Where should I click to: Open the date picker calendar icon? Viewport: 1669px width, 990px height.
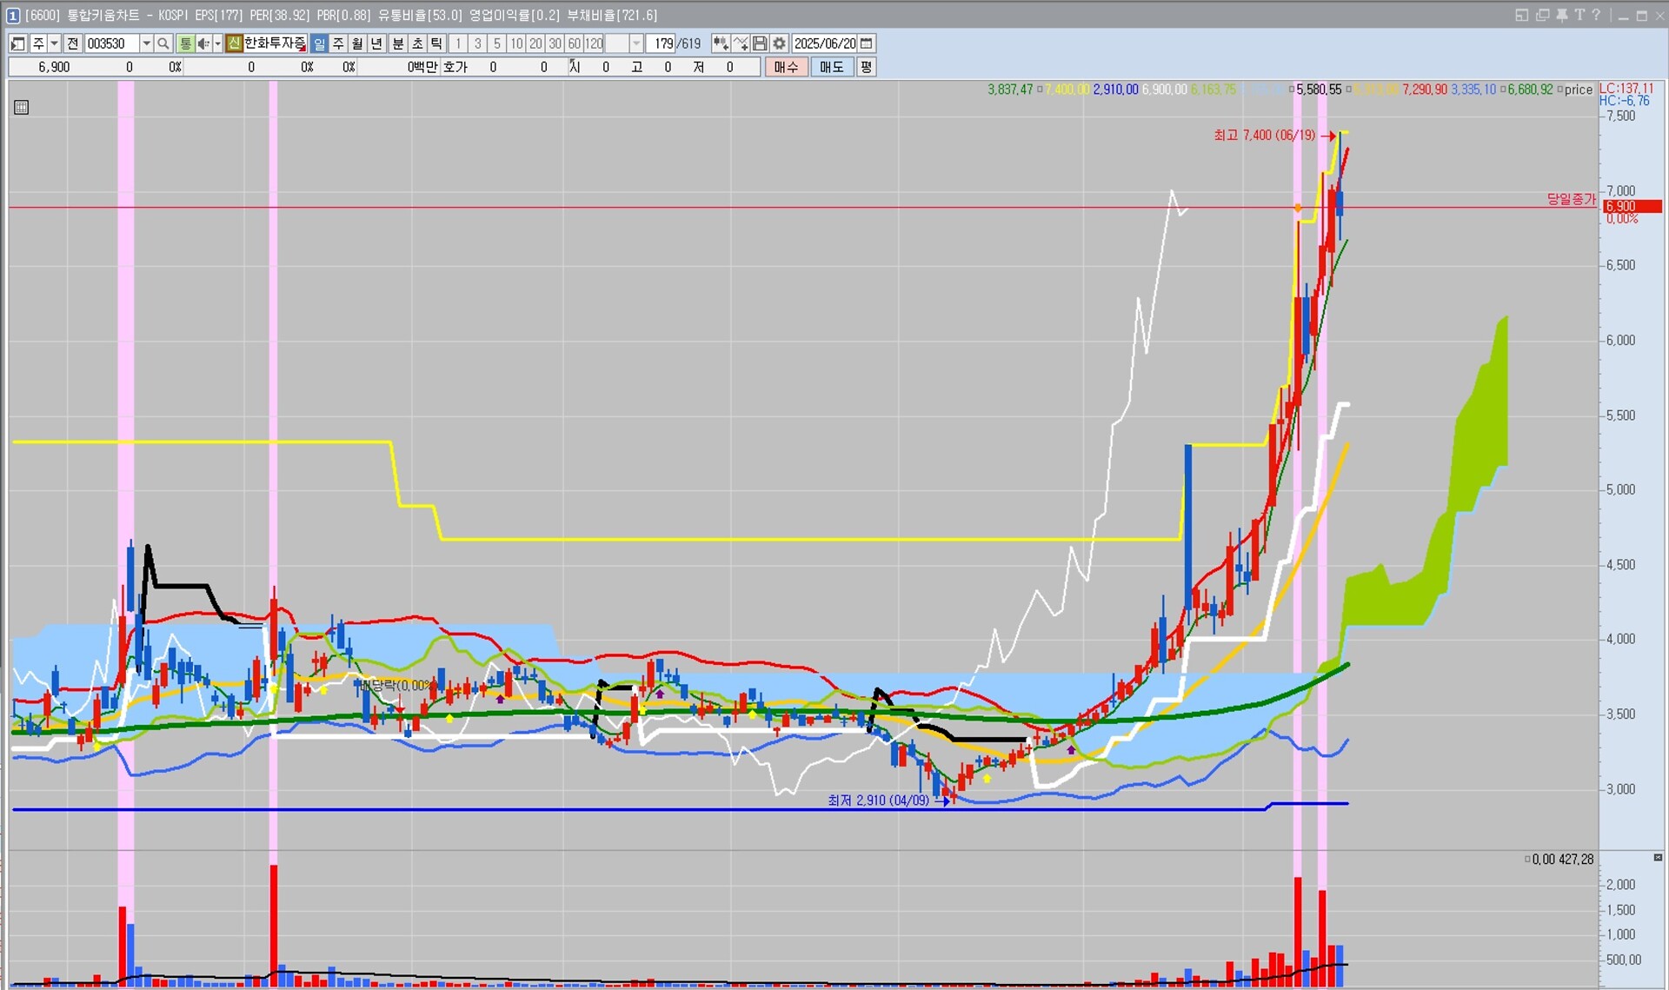tap(867, 43)
